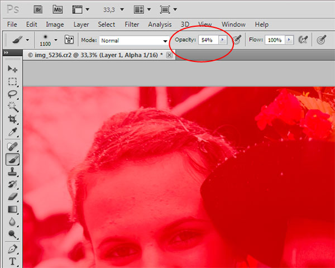Image resolution: width=335 pixels, height=268 pixels.
Task: Select the Pen tool
Action: tap(12, 249)
